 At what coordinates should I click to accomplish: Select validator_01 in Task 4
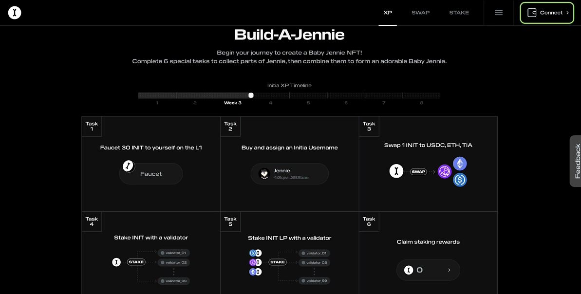point(174,253)
